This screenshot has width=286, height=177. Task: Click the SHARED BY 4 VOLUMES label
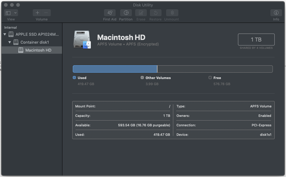point(256,48)
